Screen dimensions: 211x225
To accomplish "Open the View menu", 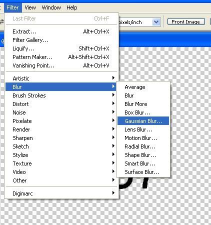I will point(30,7).
